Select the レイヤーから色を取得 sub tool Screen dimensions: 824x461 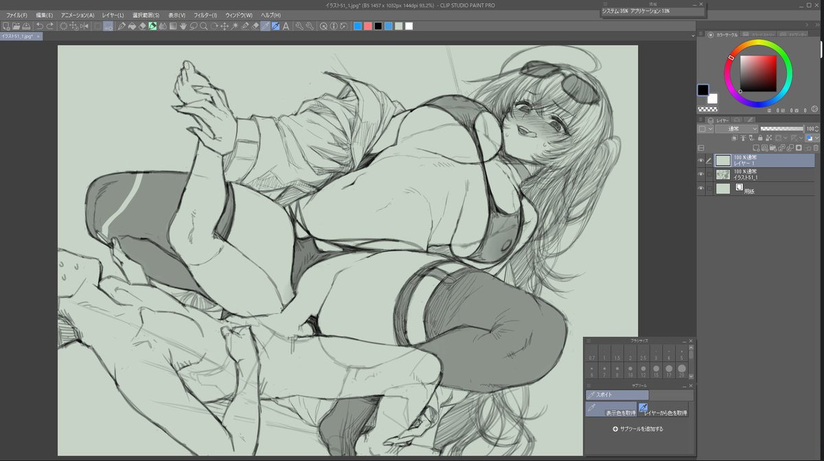663,410
